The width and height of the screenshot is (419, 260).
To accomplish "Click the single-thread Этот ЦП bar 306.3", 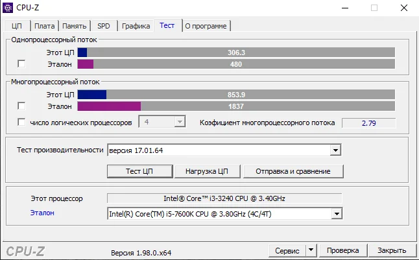I will (236, 53).
